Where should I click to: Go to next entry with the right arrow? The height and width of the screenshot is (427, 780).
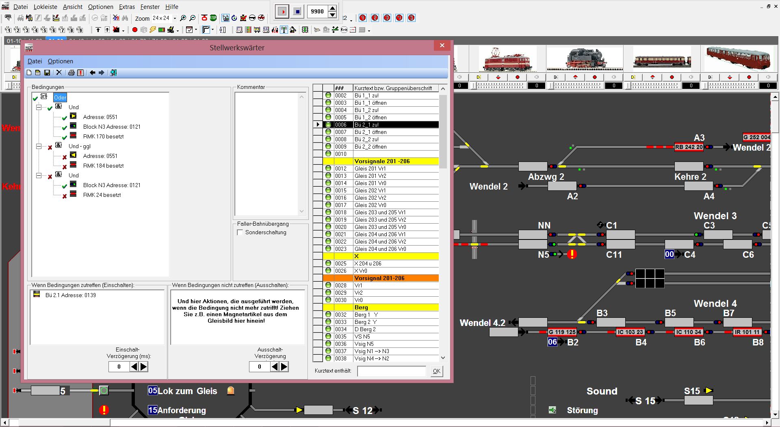coord(102,73)
